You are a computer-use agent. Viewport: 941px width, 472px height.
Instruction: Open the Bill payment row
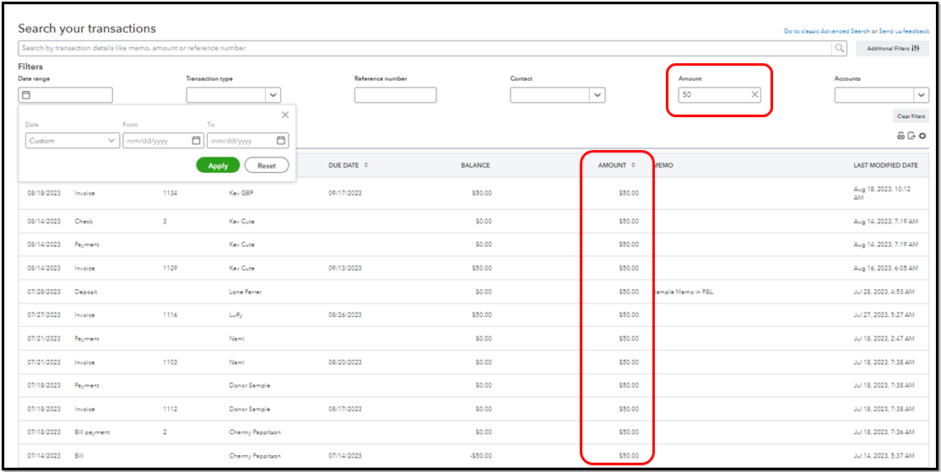(473, 432)
